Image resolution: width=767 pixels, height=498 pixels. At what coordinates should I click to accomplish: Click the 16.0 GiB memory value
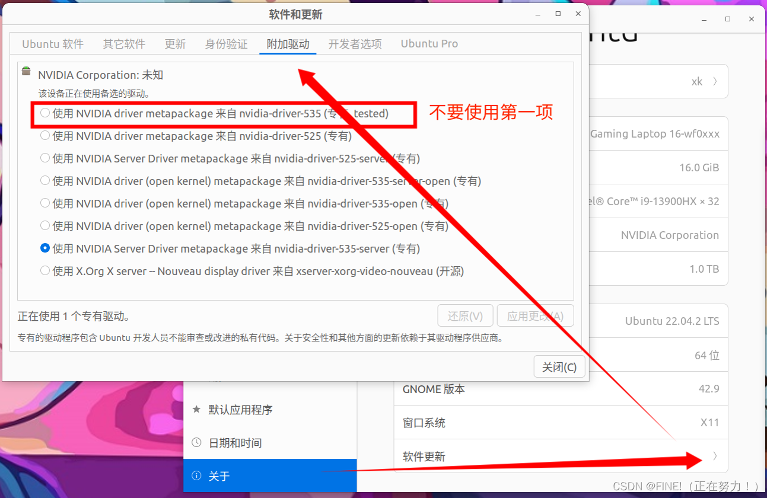[699, 168]
